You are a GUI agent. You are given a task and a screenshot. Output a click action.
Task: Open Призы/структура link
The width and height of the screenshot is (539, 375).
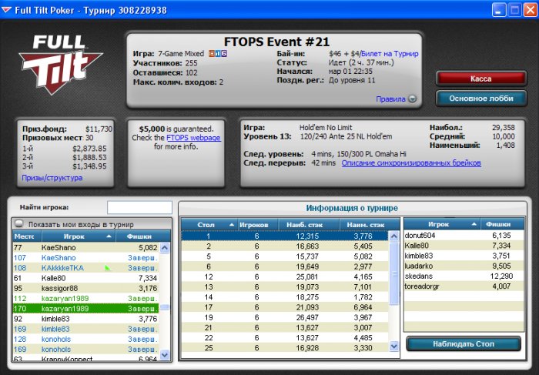tap(52, 178)
